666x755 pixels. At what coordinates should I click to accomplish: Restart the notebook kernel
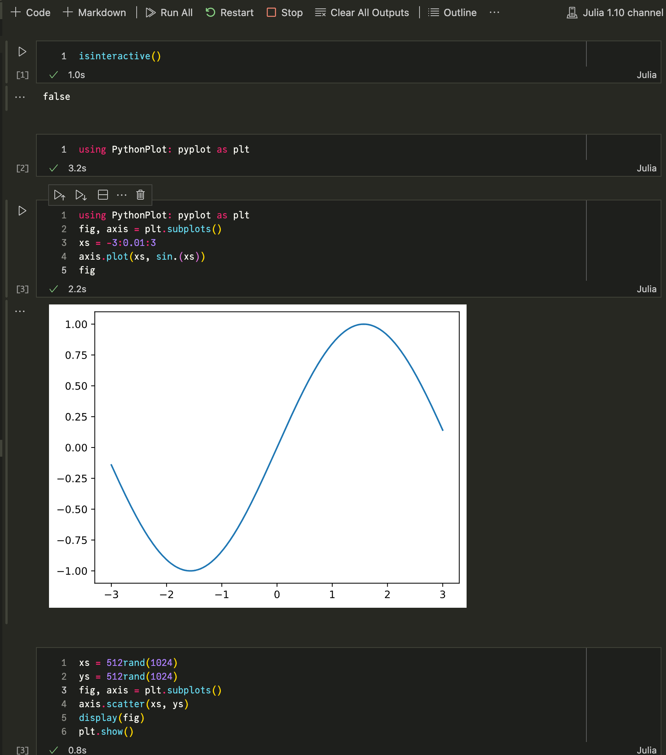(x=230, y=13)
